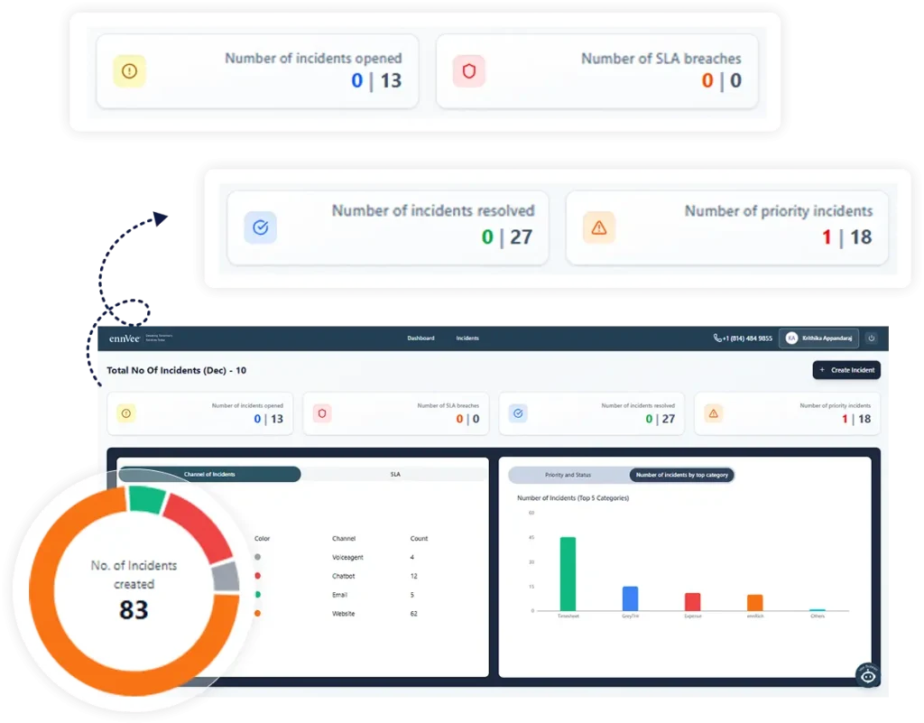Click the enlarged yellow incidents-opened icon at the top

click(x=130, y=71)
